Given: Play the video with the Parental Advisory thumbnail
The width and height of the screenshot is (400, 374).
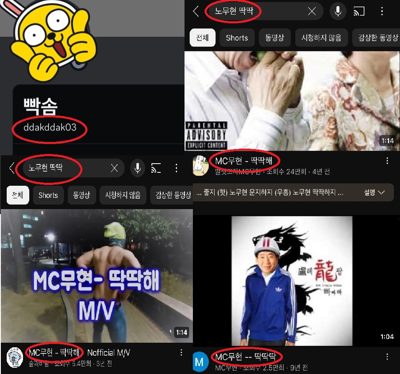Looking at the screenshot, I should pos(292,100).
